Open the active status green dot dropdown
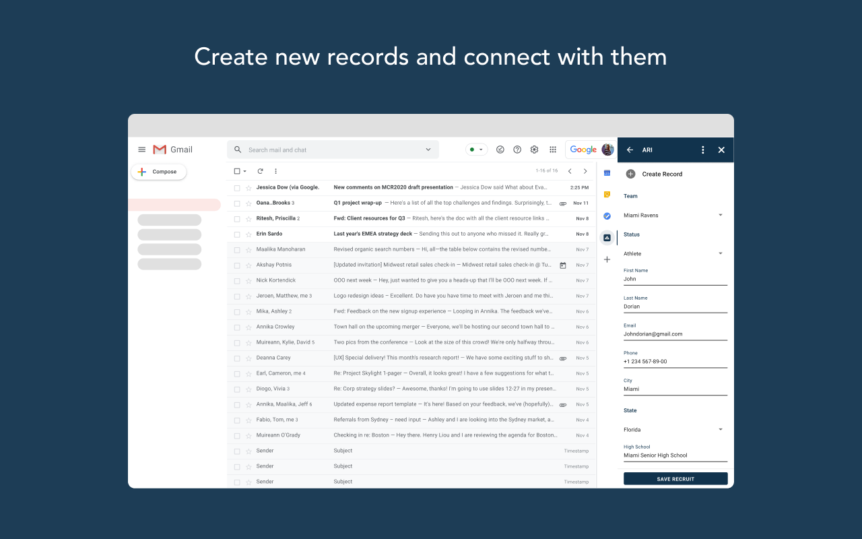Screen dimensions: 862x539 pos(476,150)
